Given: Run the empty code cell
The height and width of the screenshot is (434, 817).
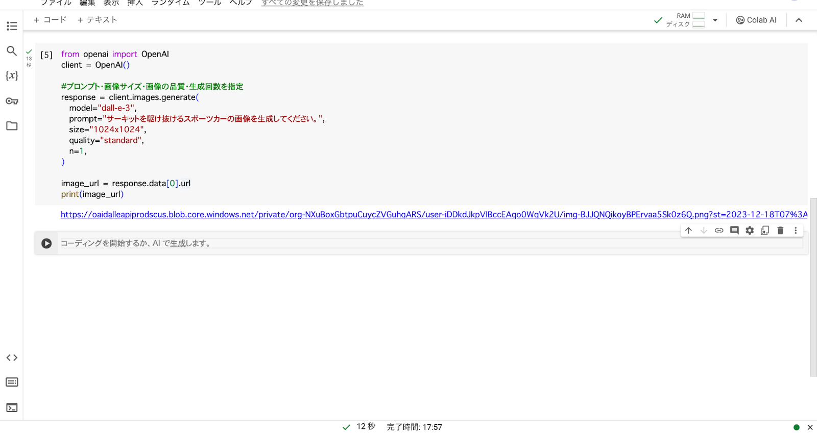Looking at the screenshot, I should pyautogui.click(x=46, y=244).
